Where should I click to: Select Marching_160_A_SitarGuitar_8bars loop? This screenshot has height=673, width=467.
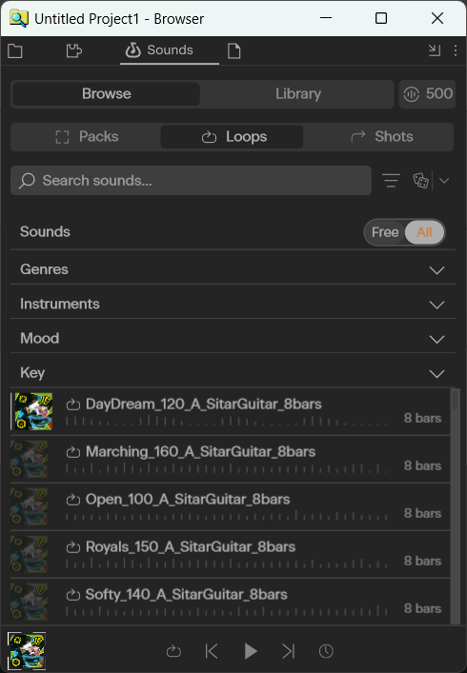tap(231, 459)
